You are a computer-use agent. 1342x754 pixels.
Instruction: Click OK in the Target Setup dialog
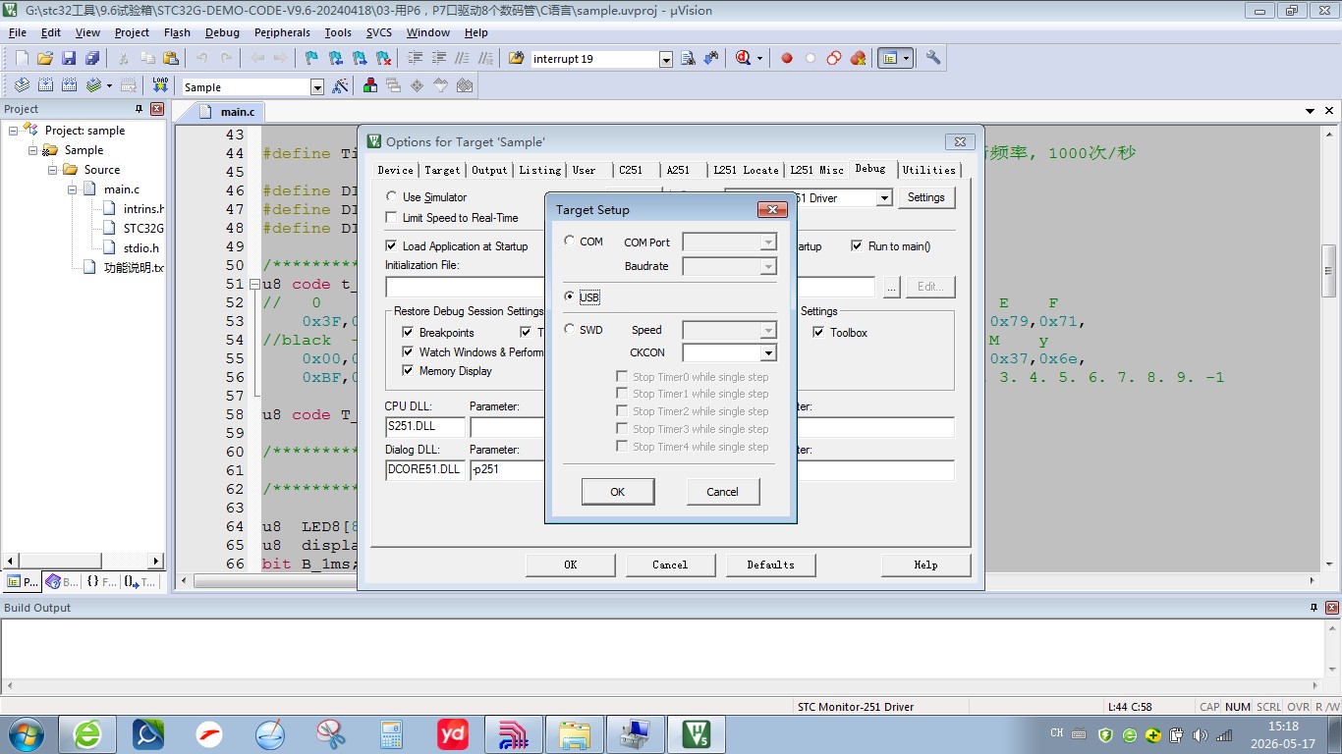[x=618, y=492]
